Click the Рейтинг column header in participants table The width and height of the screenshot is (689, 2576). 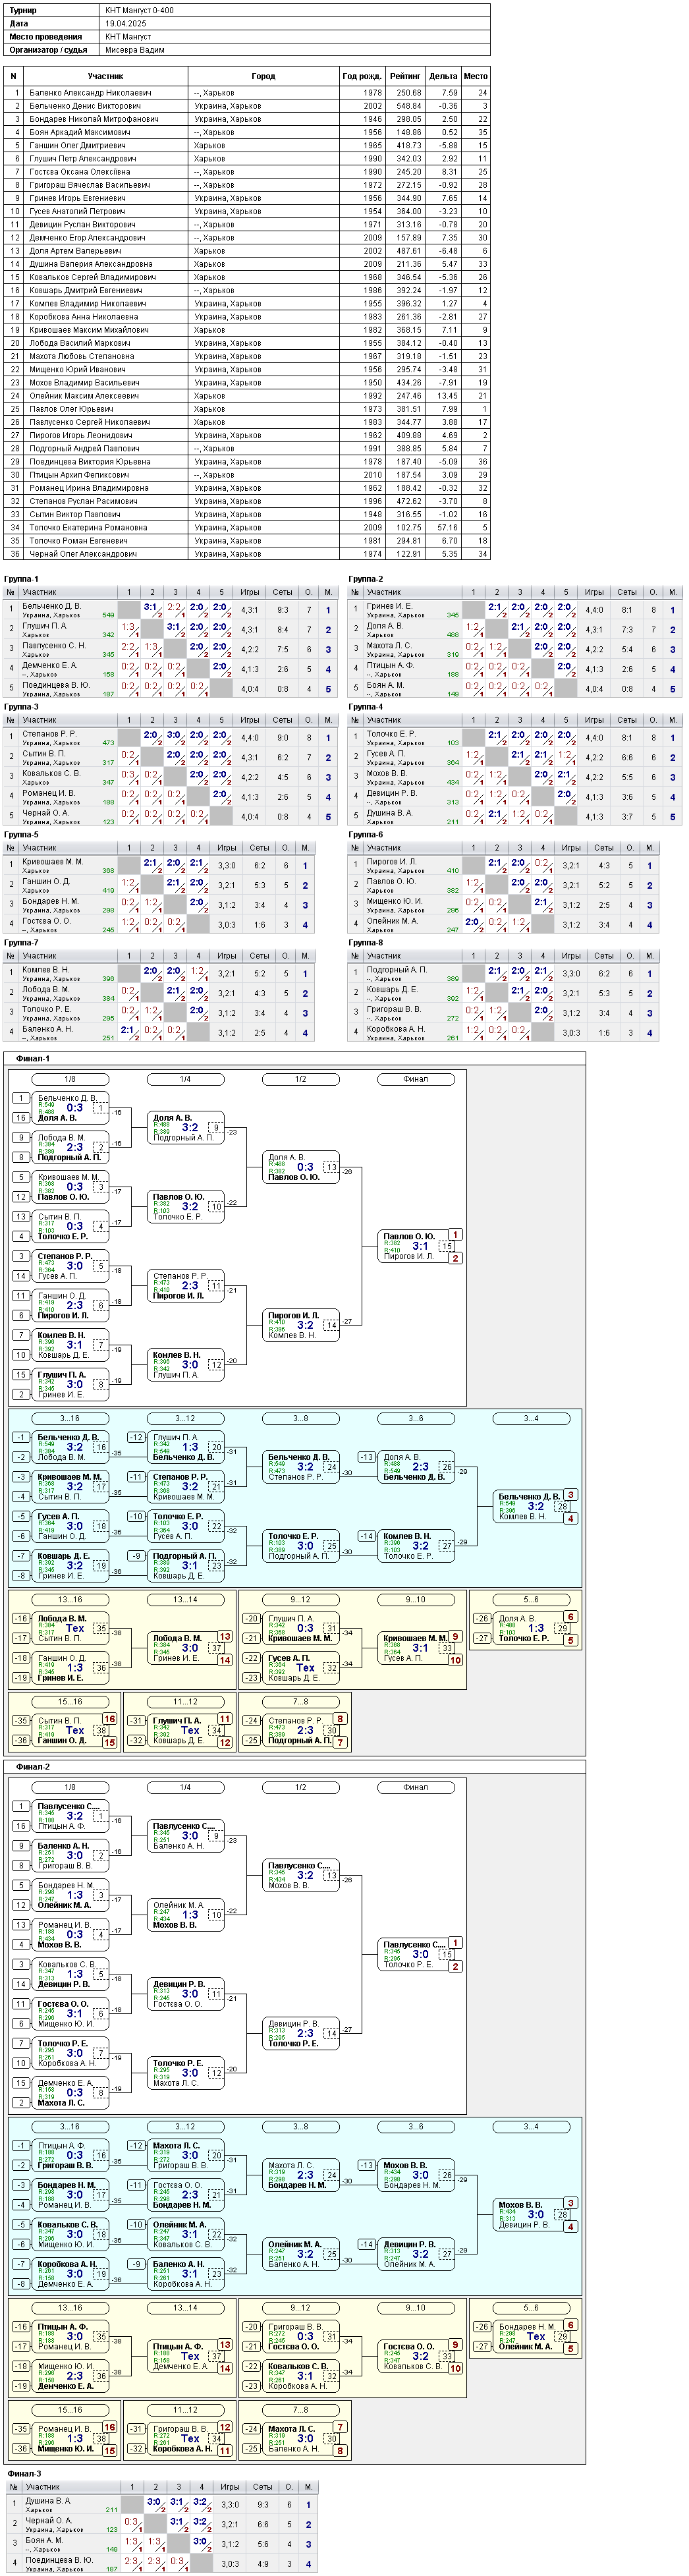[x=406, y=76]
